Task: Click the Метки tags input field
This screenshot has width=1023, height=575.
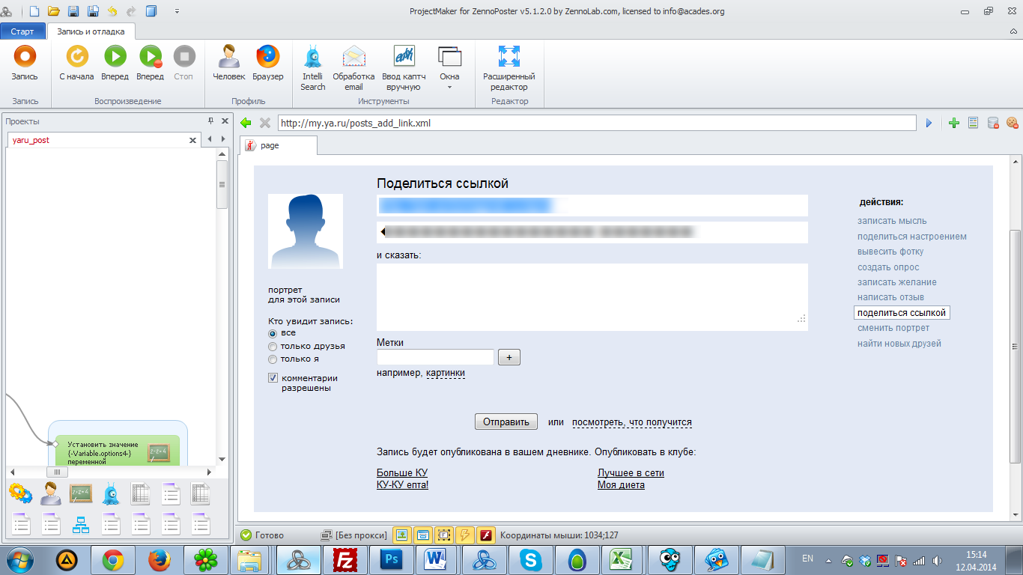Action: pos(435,357)
